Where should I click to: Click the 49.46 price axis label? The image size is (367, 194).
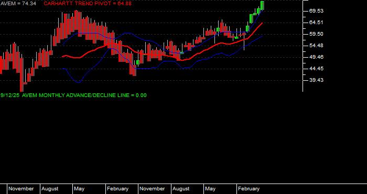click(317, 57)
